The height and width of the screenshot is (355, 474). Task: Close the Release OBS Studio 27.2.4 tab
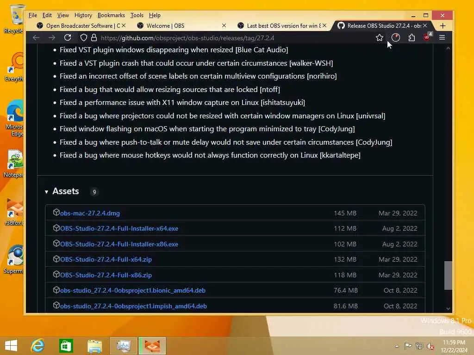pos(425,26)
